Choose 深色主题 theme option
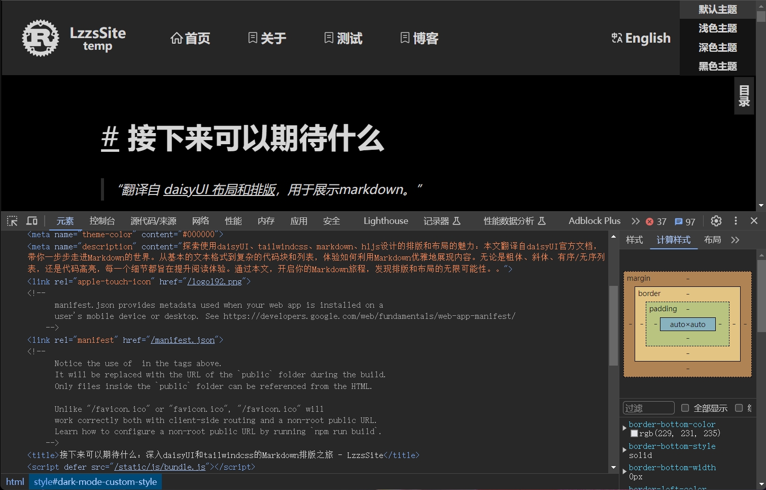 [717, 47]
